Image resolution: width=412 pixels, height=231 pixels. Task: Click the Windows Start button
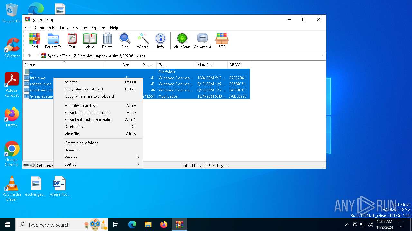click(x=8, y=225)
